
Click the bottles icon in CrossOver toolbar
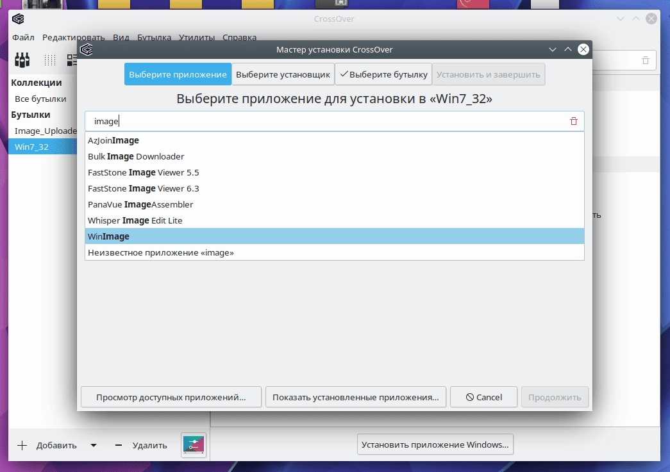pyautogui.click(x=22, y=60)
